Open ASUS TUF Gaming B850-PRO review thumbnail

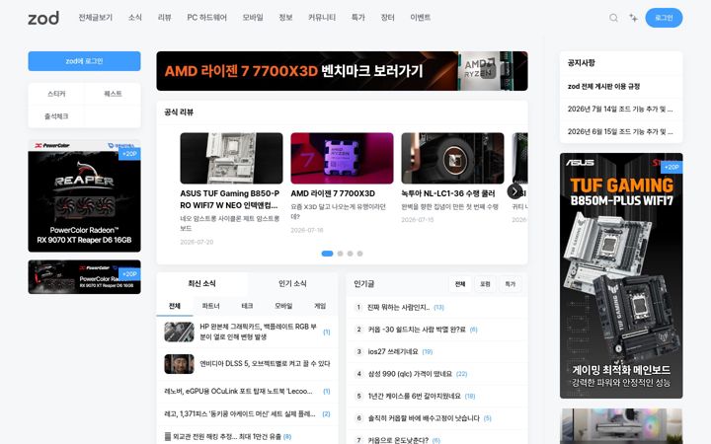pyautogui.click(x=231, y=158)
